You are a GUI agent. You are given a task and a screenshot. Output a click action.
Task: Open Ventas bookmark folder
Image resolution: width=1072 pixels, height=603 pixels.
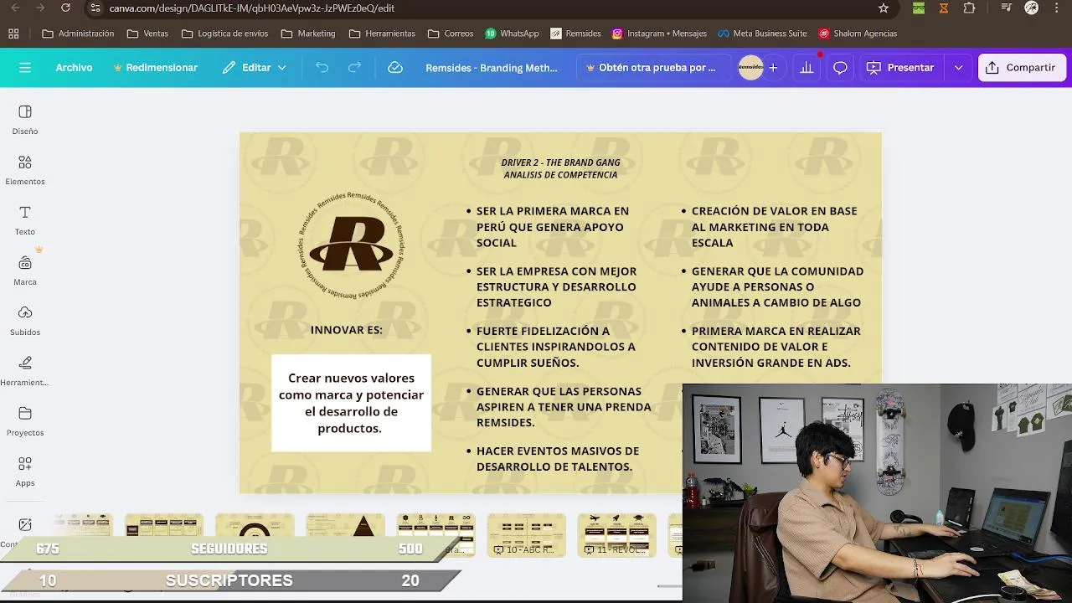[147, 33]
